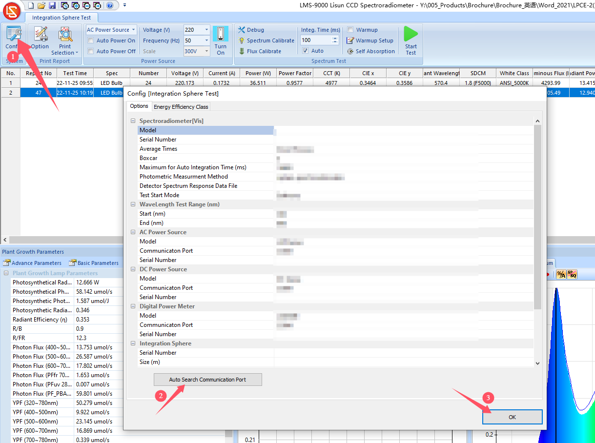Click the Auto Search Communication Port button
595x443 pixels.
[207, 380]
